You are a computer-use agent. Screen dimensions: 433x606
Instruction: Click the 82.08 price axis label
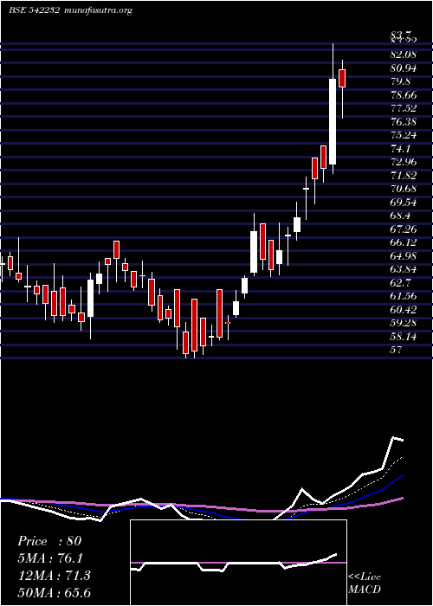404,55
